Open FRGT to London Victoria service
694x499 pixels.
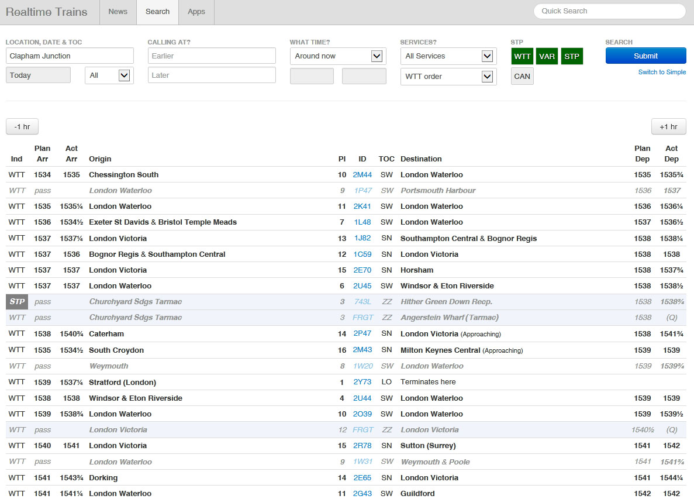pos(363,430)
